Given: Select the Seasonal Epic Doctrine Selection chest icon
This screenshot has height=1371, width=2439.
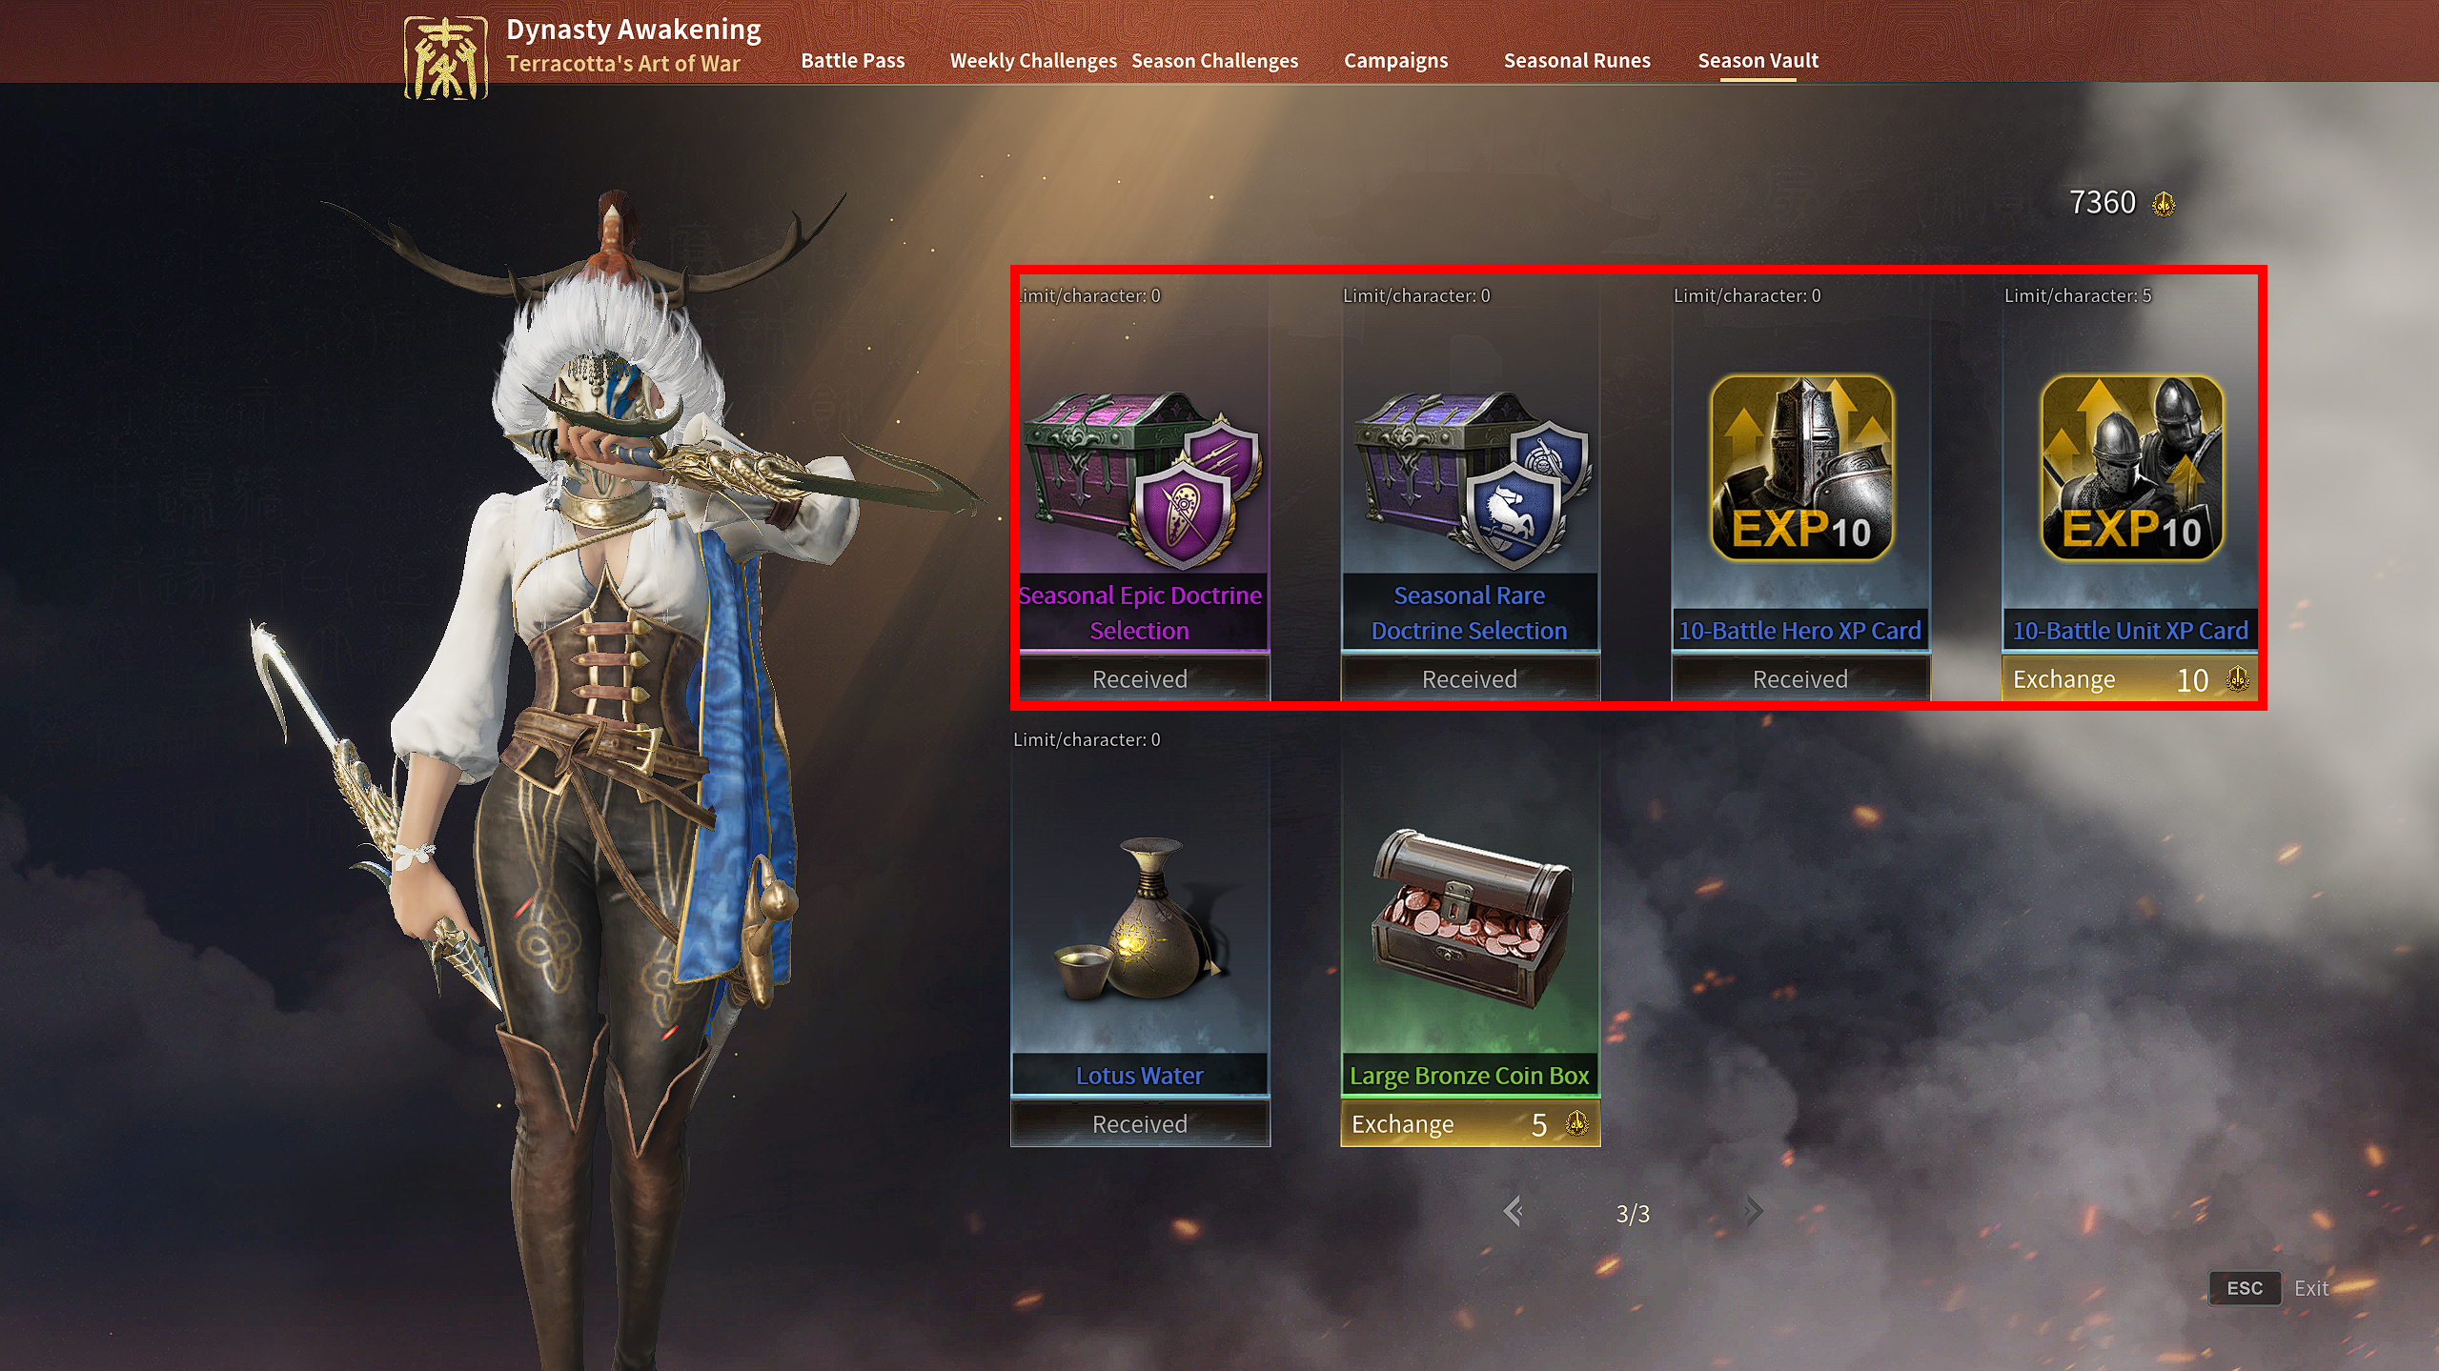Looking at the screenshot, I should (x=1142, y=481).
